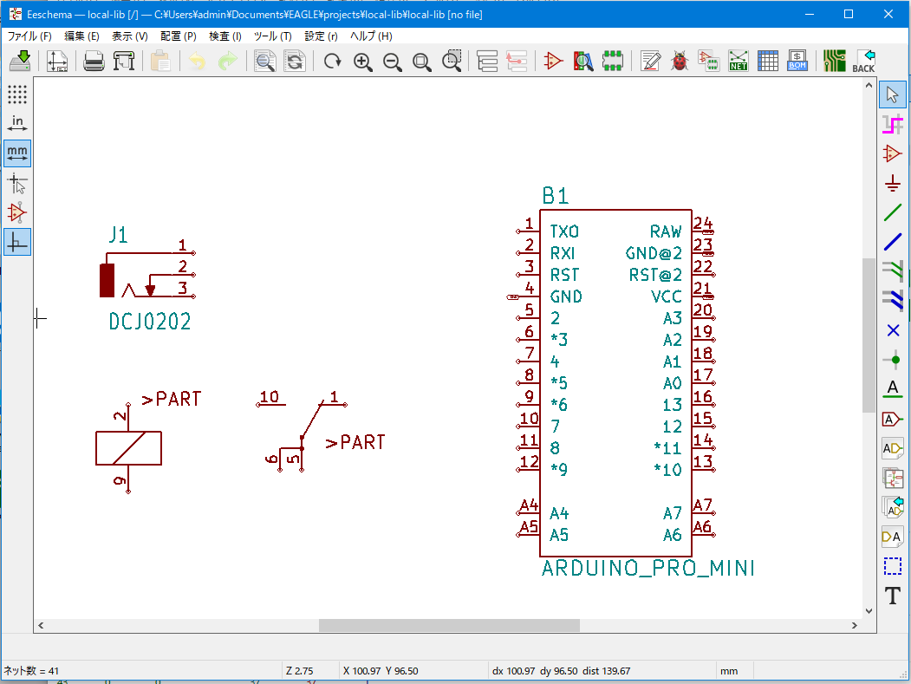Import footprint assignment via BACK button

coord(864,61)
